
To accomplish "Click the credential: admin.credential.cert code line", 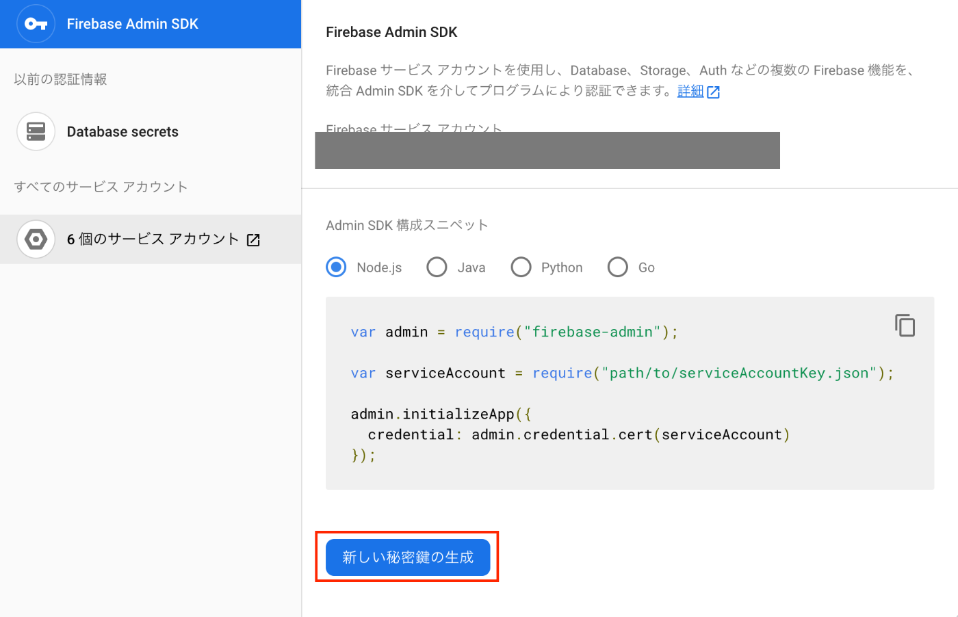I will point(579,435).
